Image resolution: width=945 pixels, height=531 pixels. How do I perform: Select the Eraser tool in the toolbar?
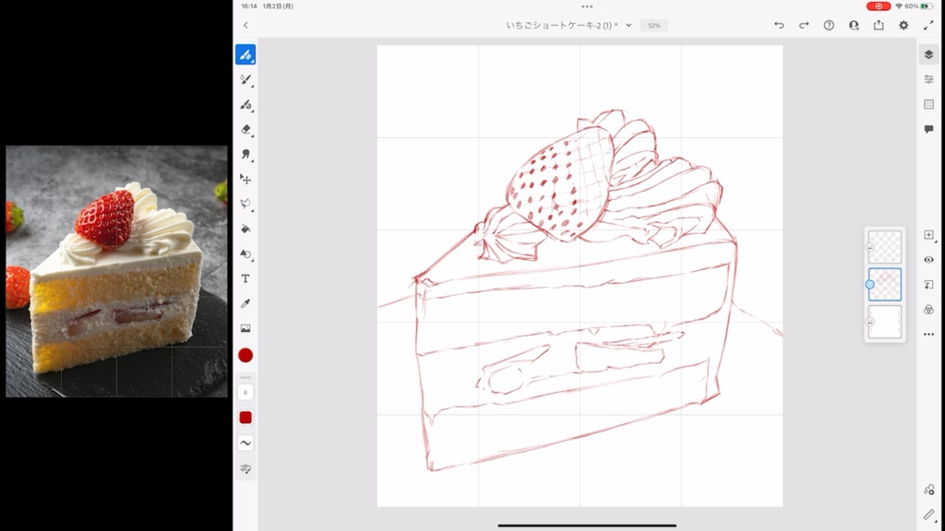[x=245, y=129]
